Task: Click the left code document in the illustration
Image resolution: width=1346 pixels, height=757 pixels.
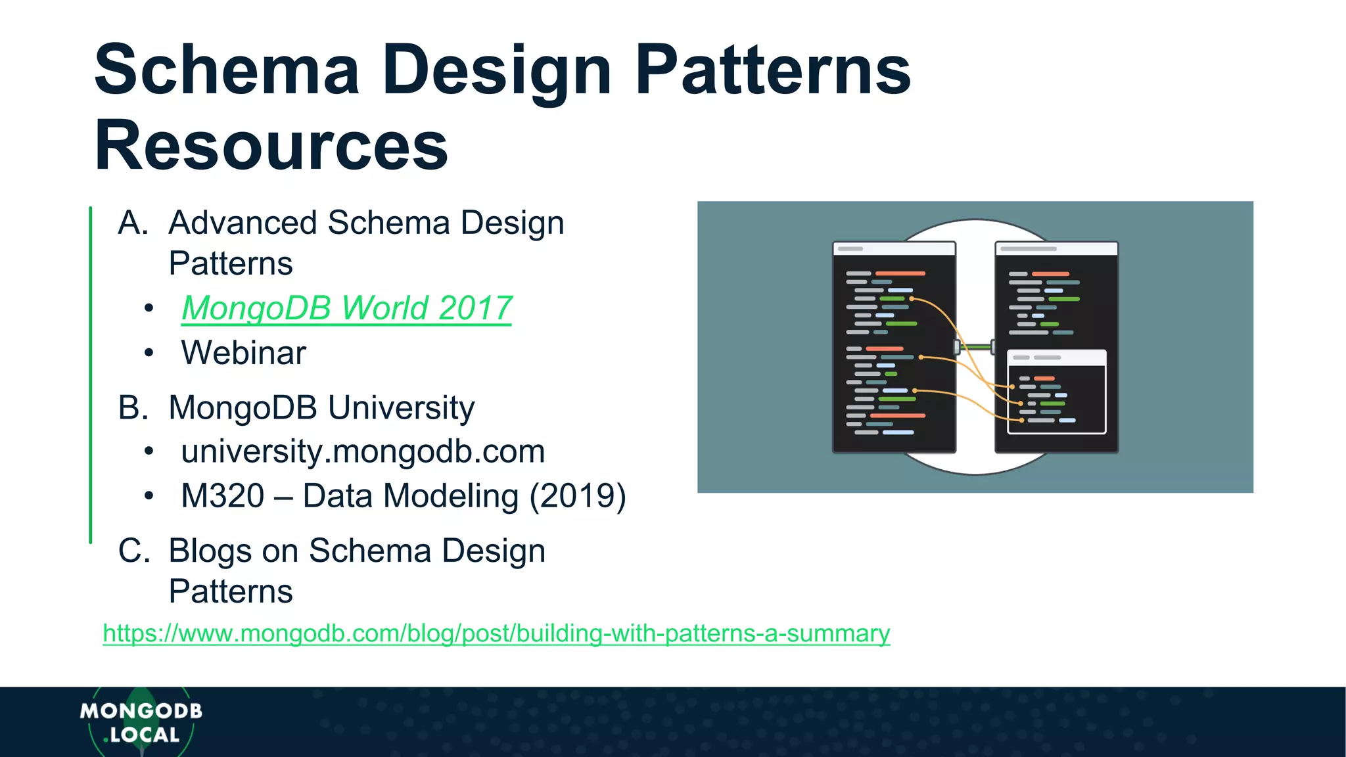Action: click(x=894, y=347)
